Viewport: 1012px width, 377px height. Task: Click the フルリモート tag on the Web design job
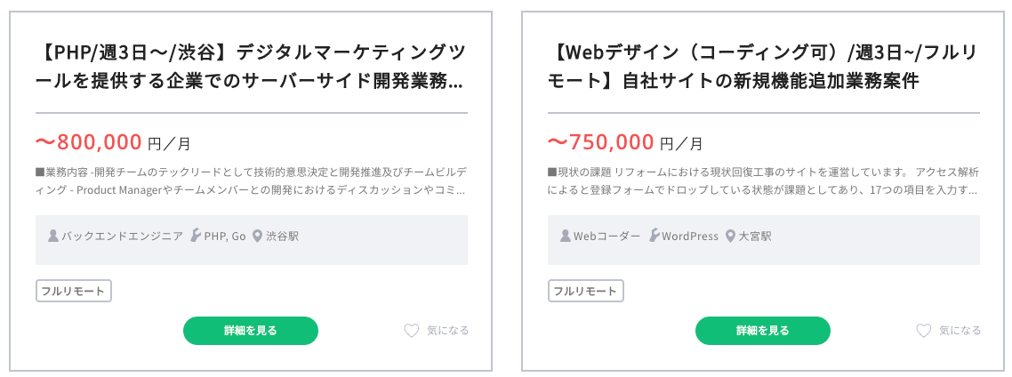586,291
